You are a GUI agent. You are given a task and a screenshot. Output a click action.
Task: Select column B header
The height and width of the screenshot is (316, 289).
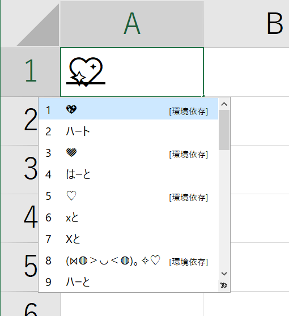246,24
